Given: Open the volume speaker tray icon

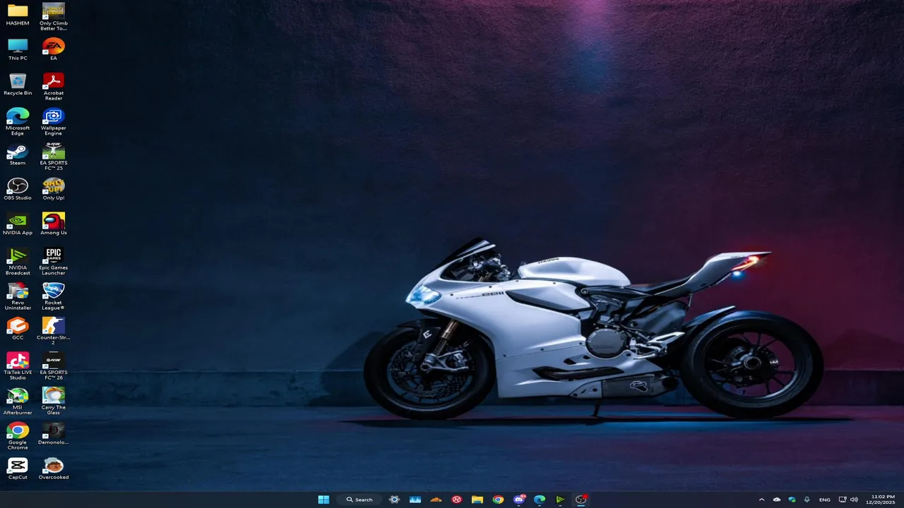Looking at the screenshot, I should pos(854,500).
